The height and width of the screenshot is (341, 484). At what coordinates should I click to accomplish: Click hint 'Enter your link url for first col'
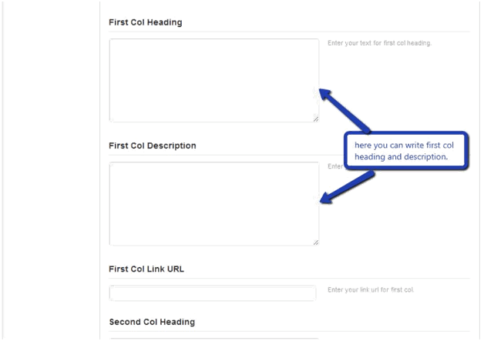coord(371,290)
